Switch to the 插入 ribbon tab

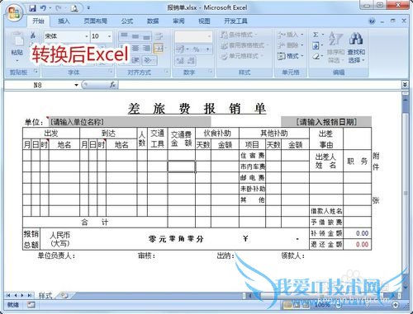coord(64,21)
